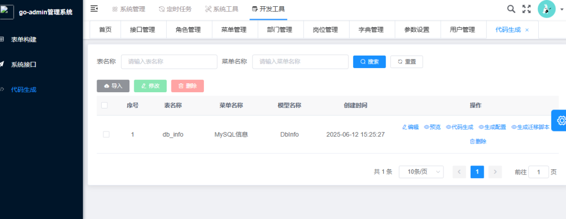The image size is (566, 219).
Task: Open 表单构建 in the sidebar
Action: [x=24, y=40]
